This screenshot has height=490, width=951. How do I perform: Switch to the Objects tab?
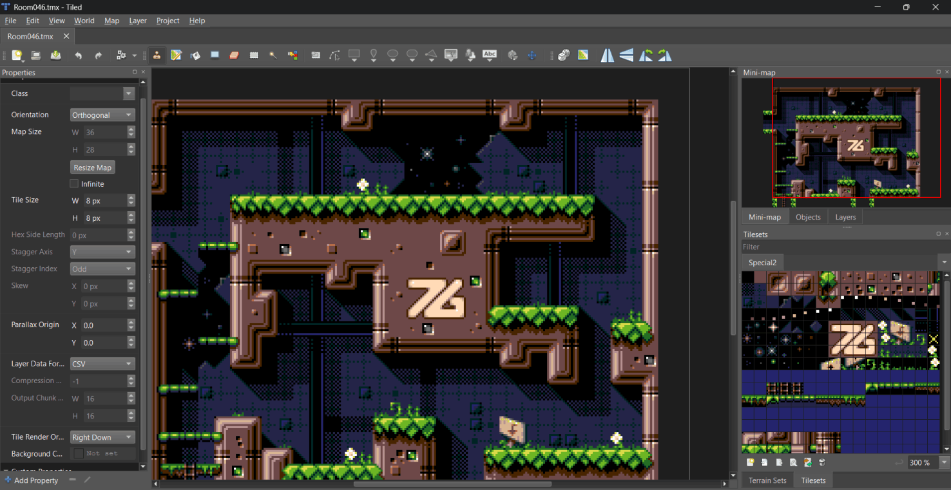click(808, 217)
